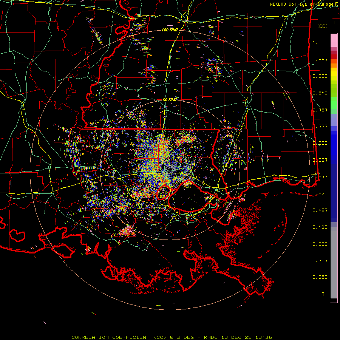Click the 0.467 legend value
The width and height of the screenshot is (340, 340).
320,210
